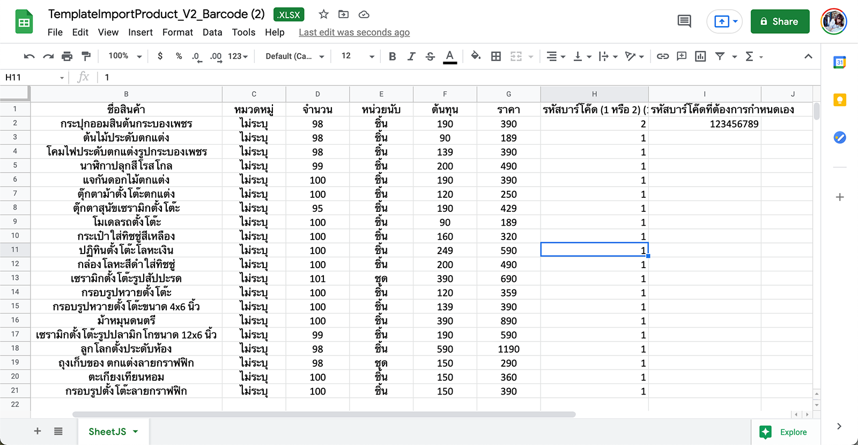Click the Insert chart icon
This screenshot has width=858, height=445.
(700, 56)
